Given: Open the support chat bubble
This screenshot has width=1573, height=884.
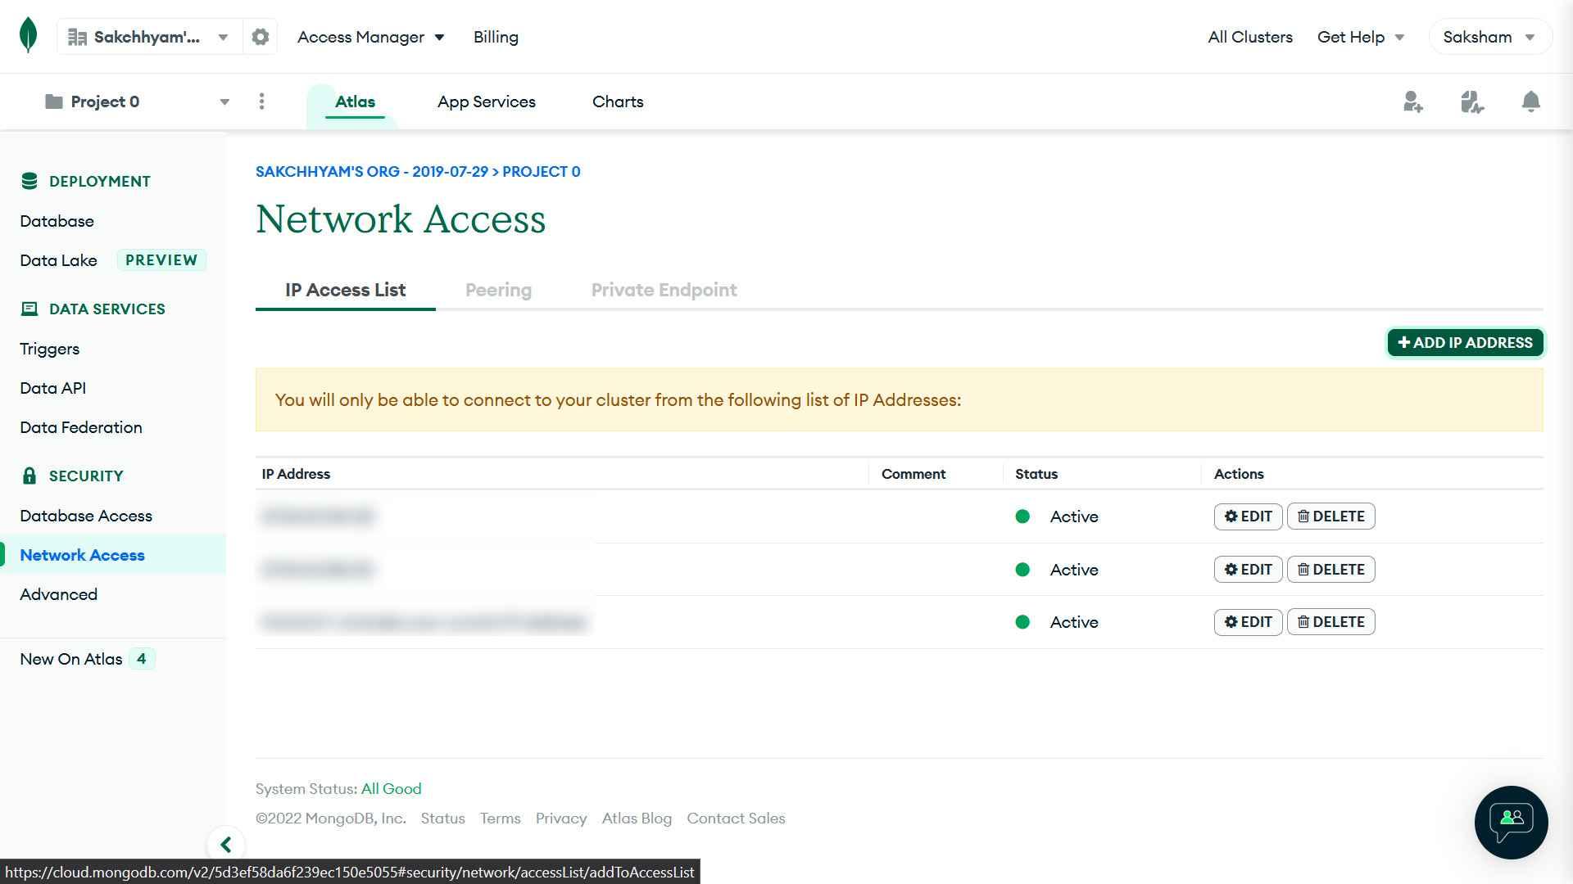Looking at the screenshot, I should tap(1511, 823).
